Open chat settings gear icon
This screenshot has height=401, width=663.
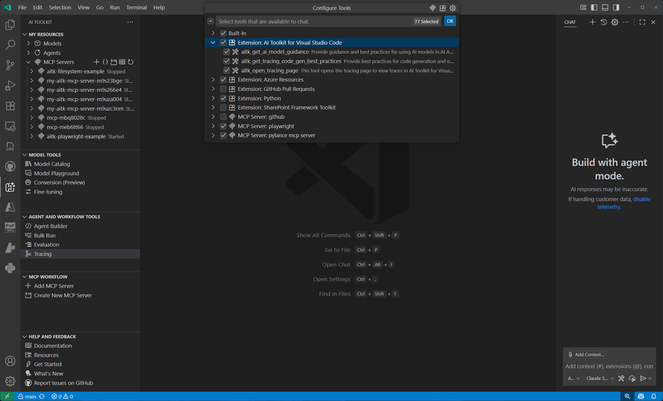[615, 22]
